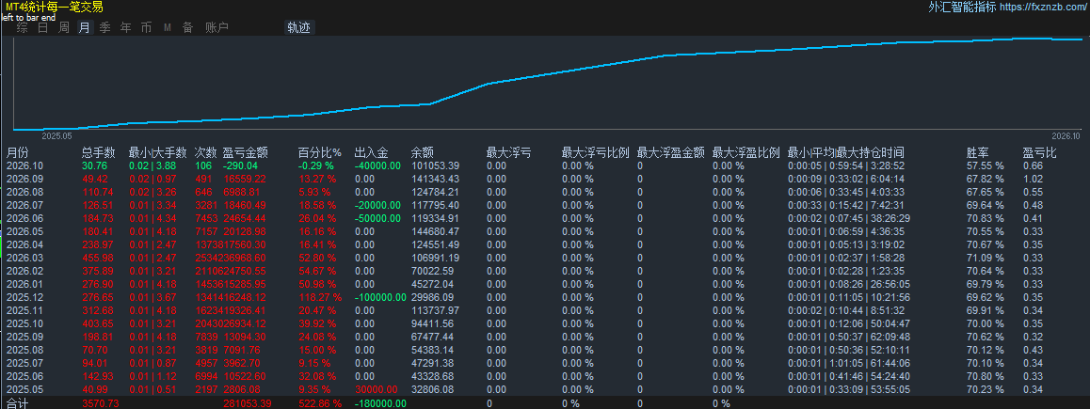Click the balance value 144680.47
Viewport: 1090px width, 409px height.
pos(435,231)
